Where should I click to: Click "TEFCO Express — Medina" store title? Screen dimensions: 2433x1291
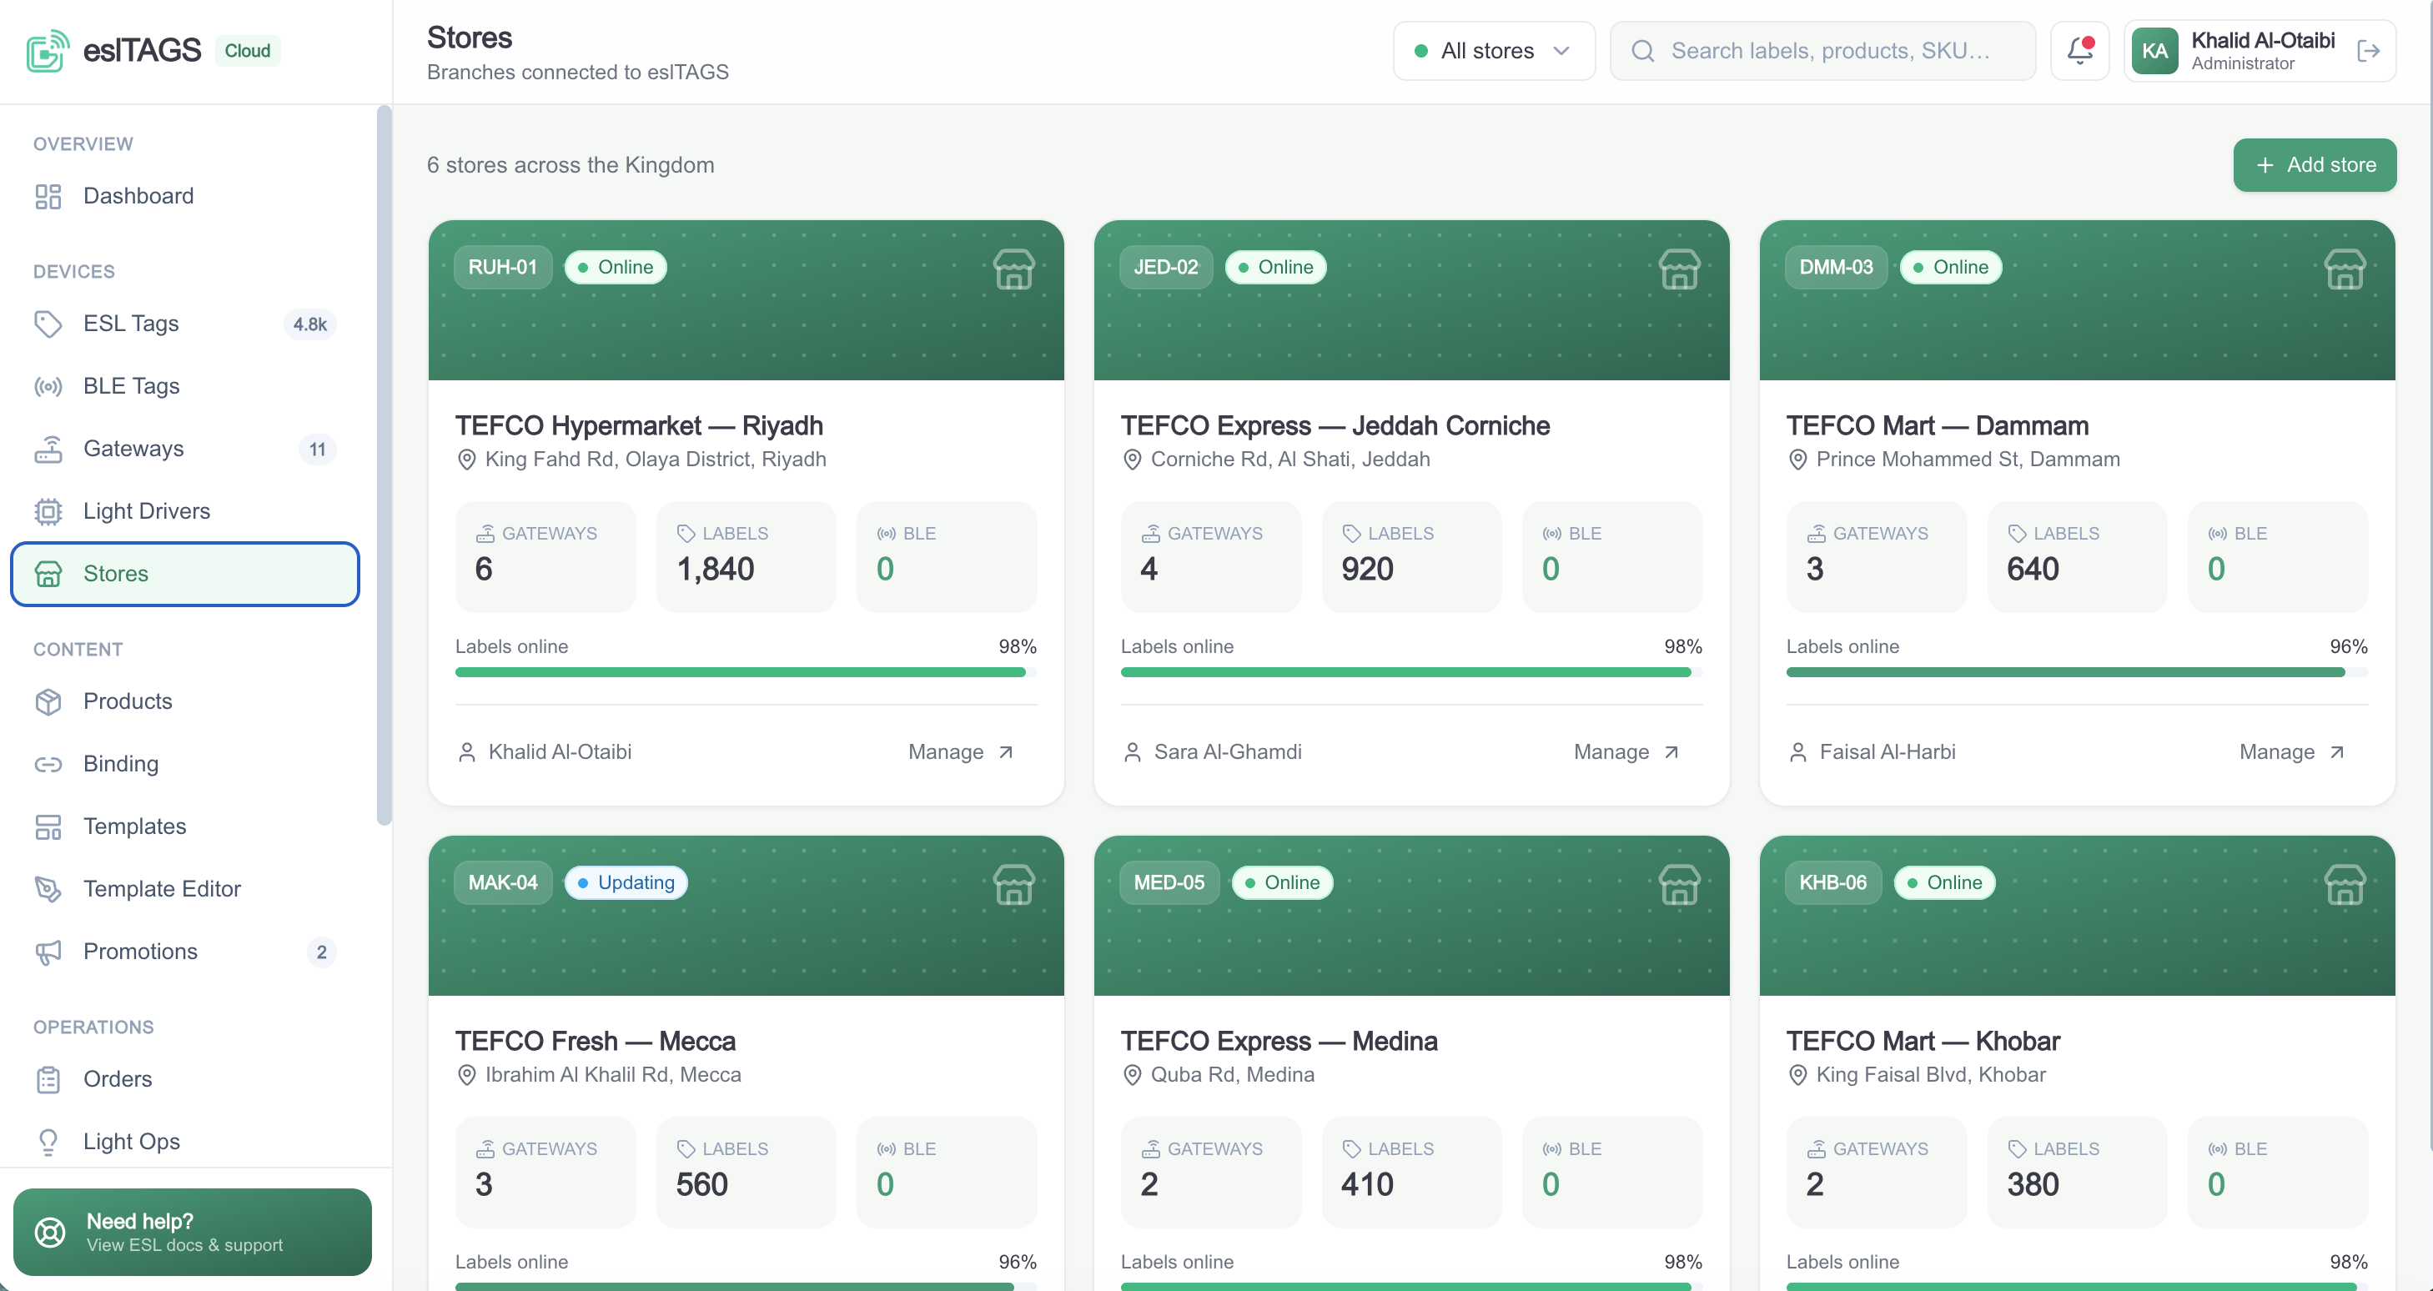coord(1279,1041)
